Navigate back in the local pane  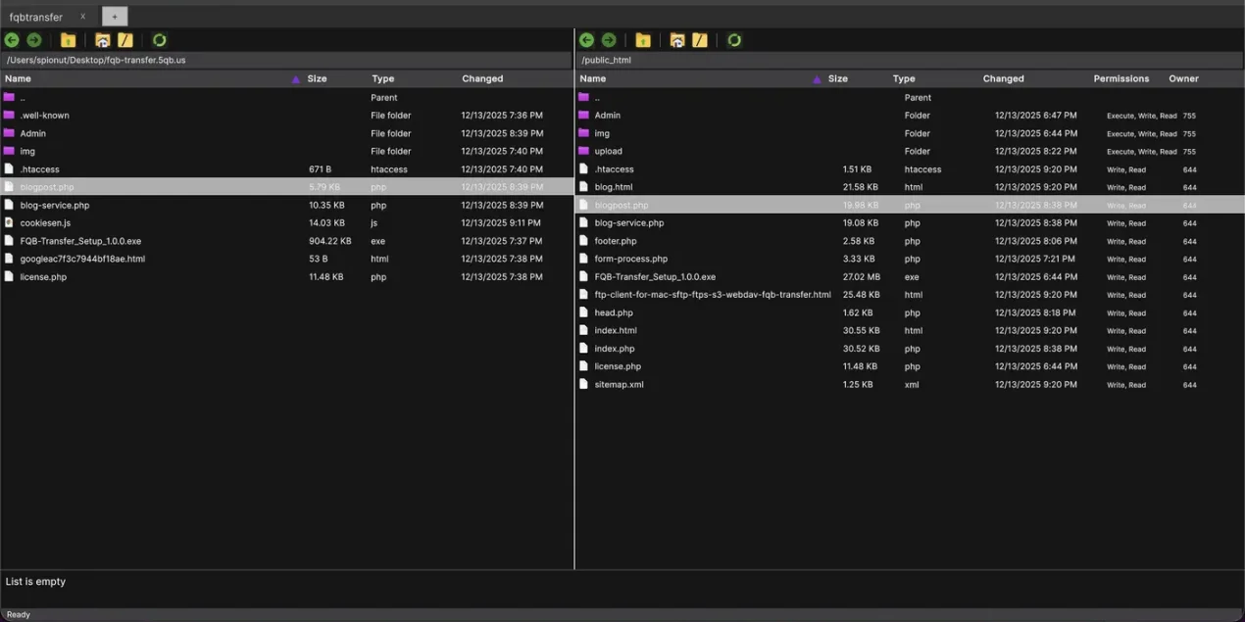pyautogui.click(x=12, y=39)
